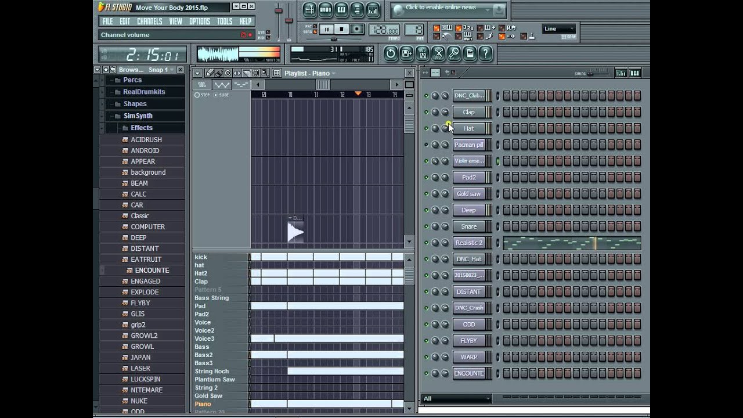Toggle PAT pattern mode switch
The image size is (743, 418).
click(x=315, y=26)
